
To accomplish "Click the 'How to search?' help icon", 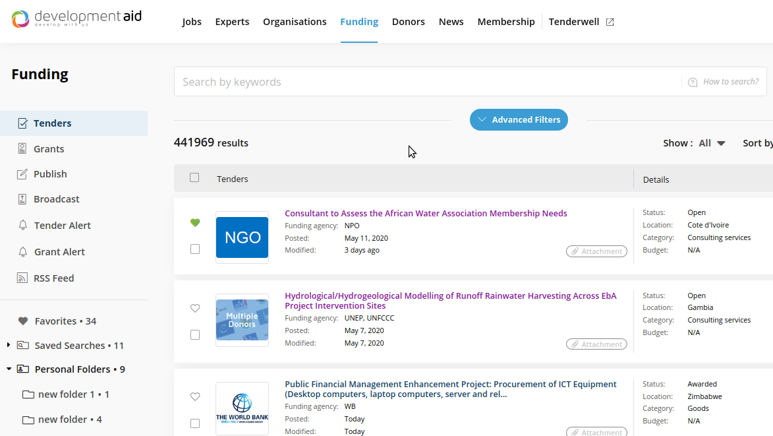I will click(693, 82).
